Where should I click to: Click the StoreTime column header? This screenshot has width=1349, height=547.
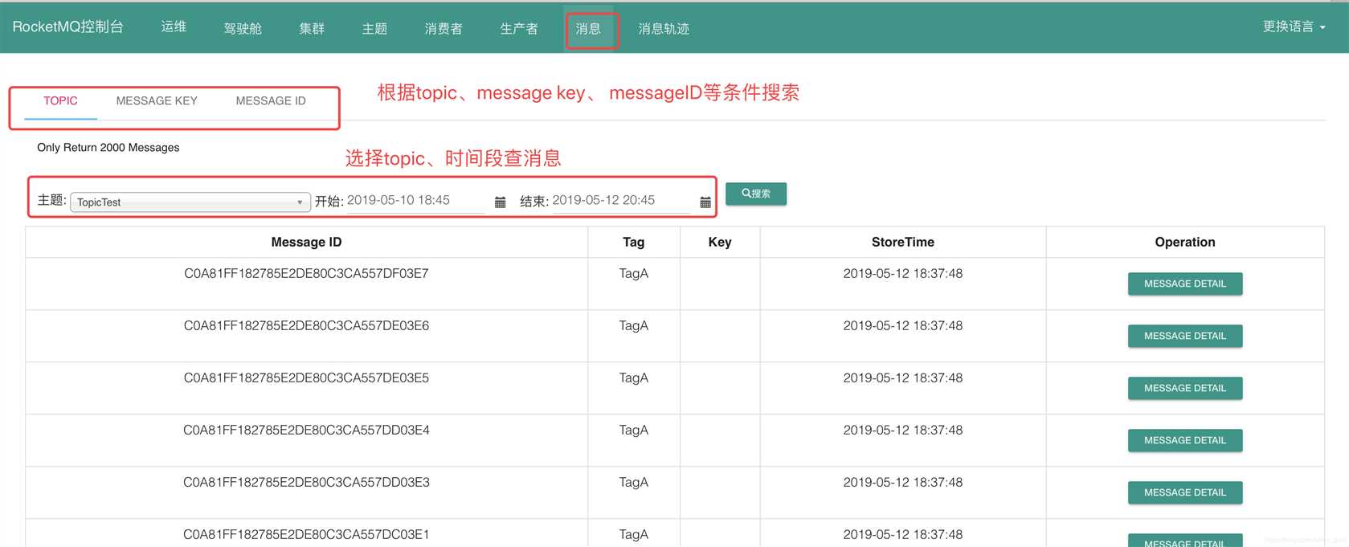903,242
